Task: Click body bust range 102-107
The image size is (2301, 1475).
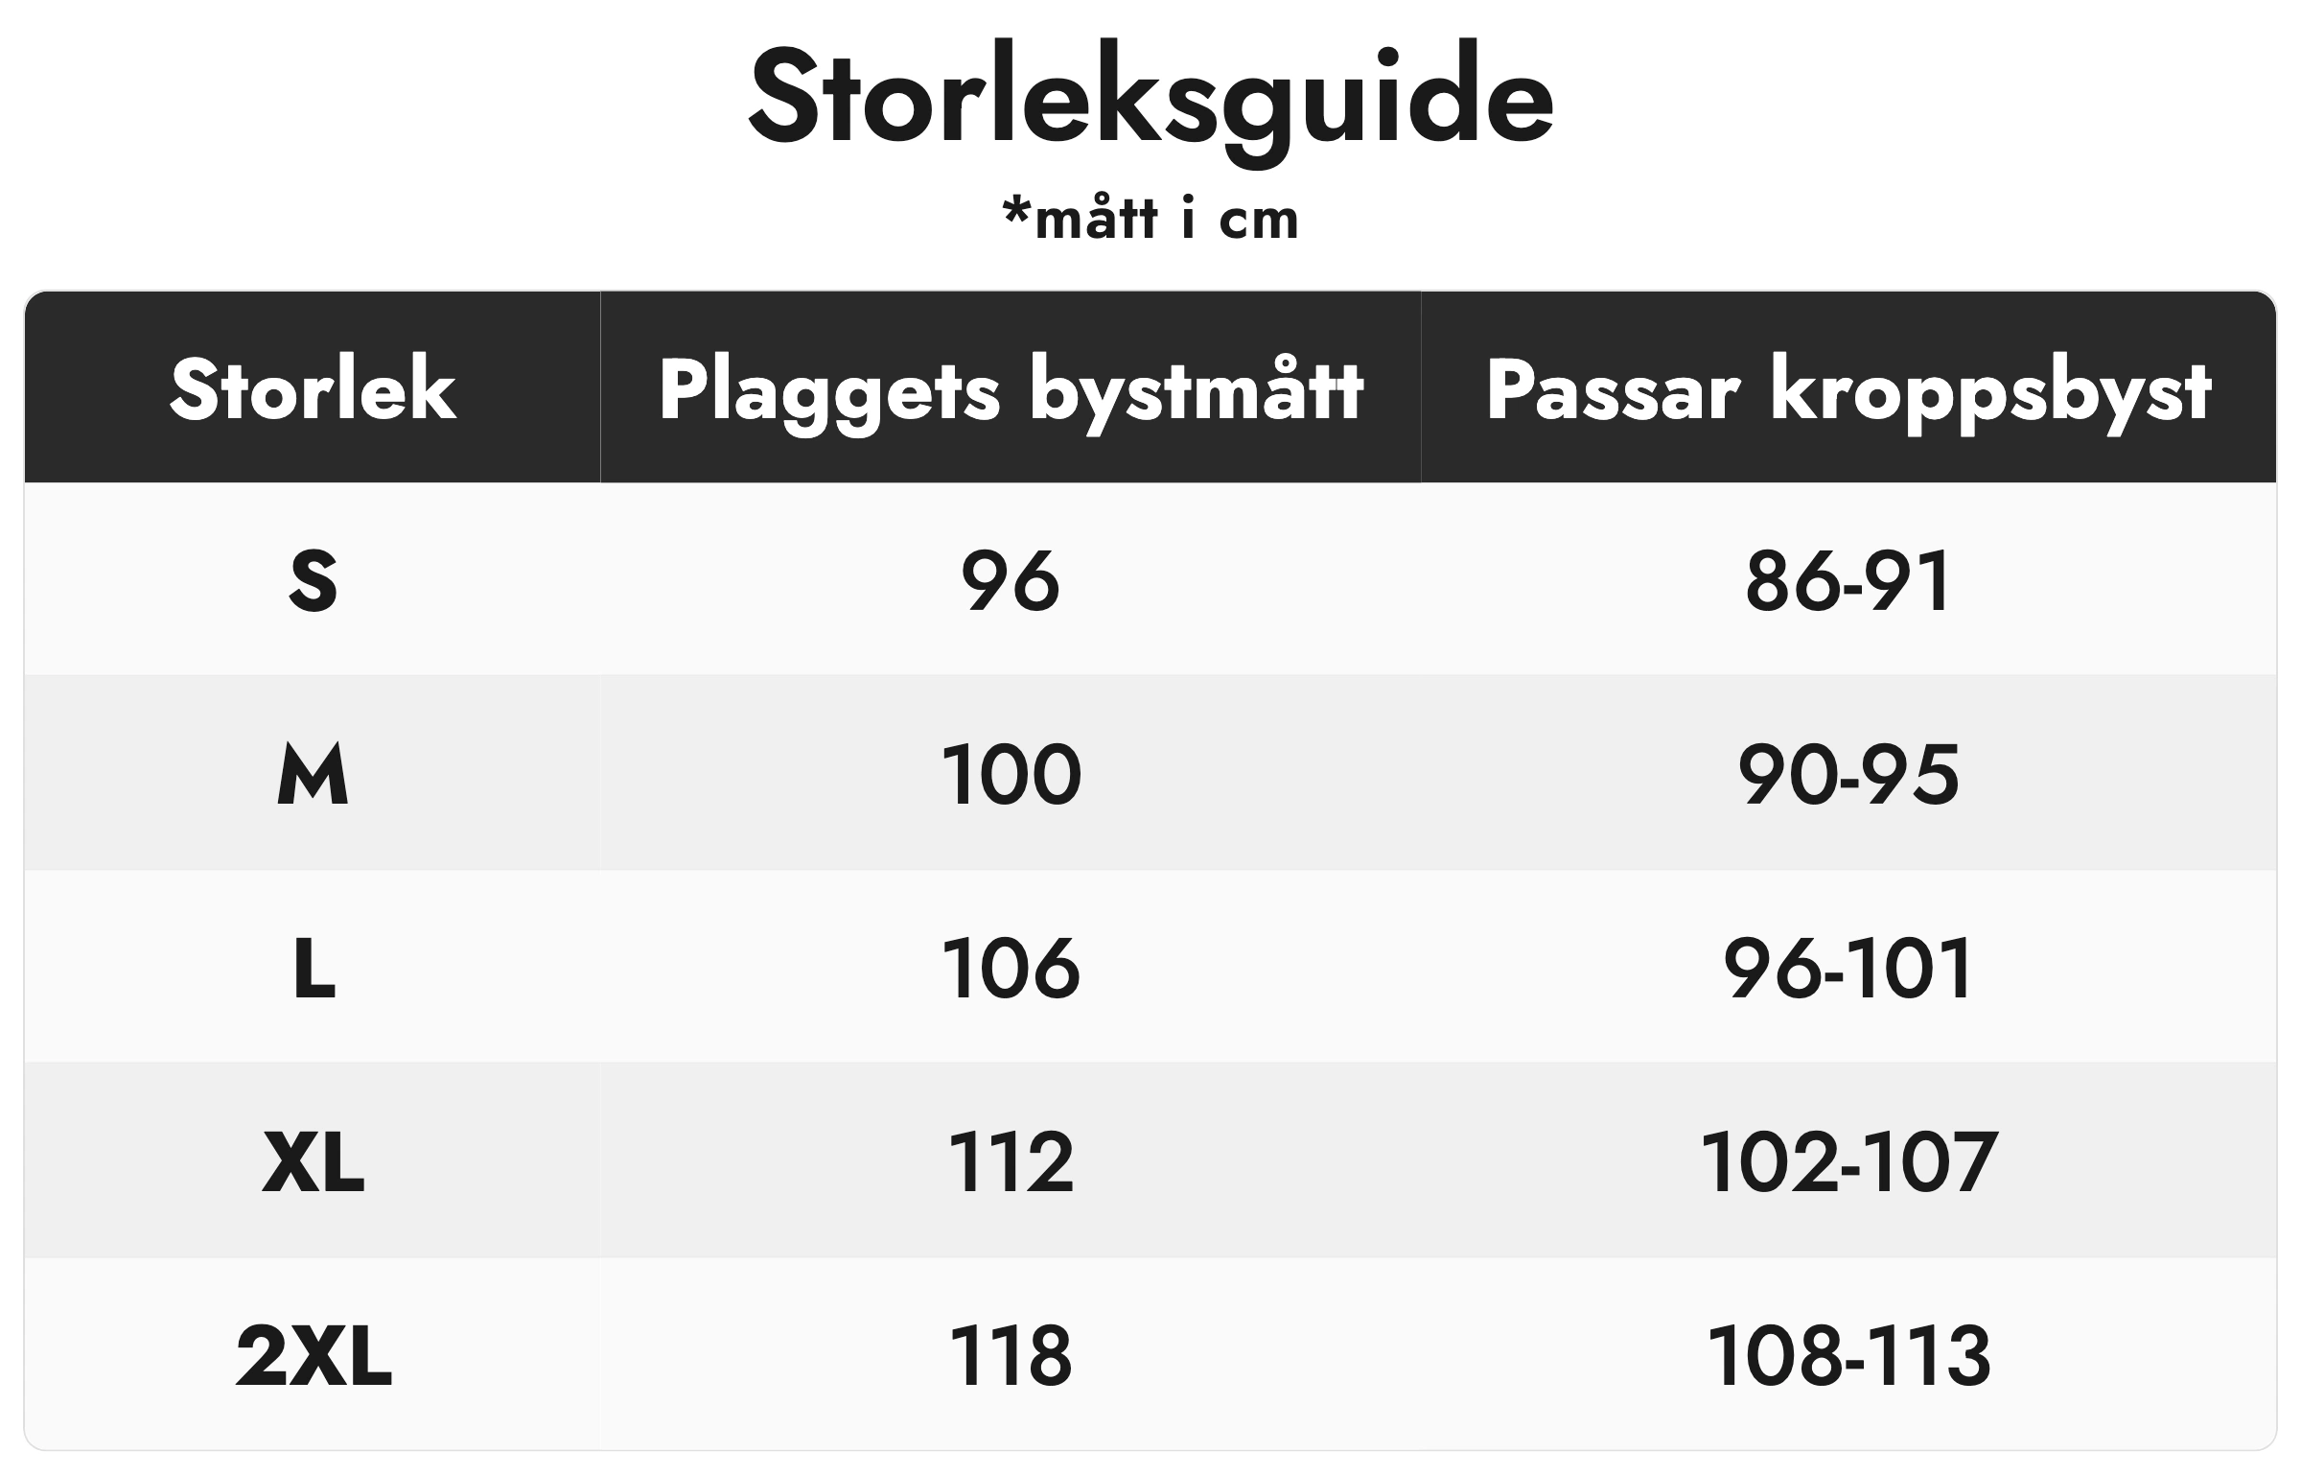Action: coord(1848,1161)
